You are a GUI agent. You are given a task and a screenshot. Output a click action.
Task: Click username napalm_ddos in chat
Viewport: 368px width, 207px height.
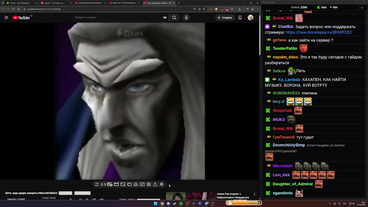[x=285, y=57]
